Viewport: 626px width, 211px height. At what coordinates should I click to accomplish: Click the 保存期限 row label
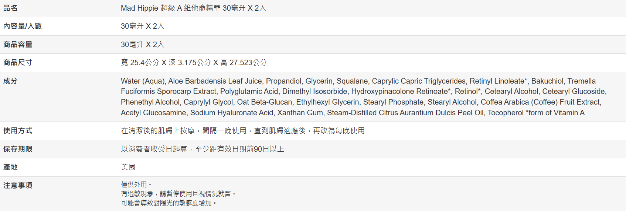pos(18,149)
